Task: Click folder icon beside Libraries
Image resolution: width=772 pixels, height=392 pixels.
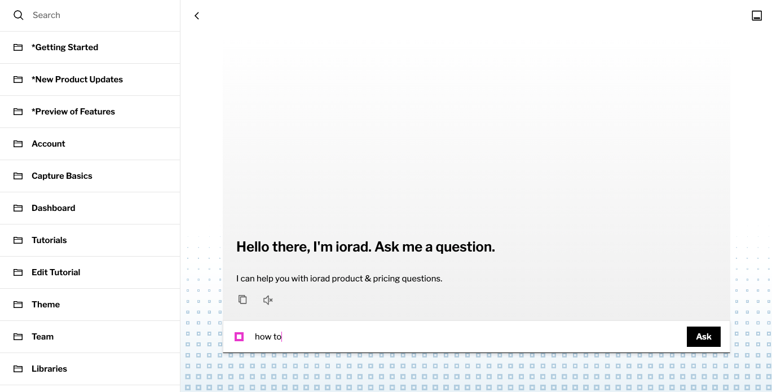Action: pyautogui.click(x=18, y=369)
